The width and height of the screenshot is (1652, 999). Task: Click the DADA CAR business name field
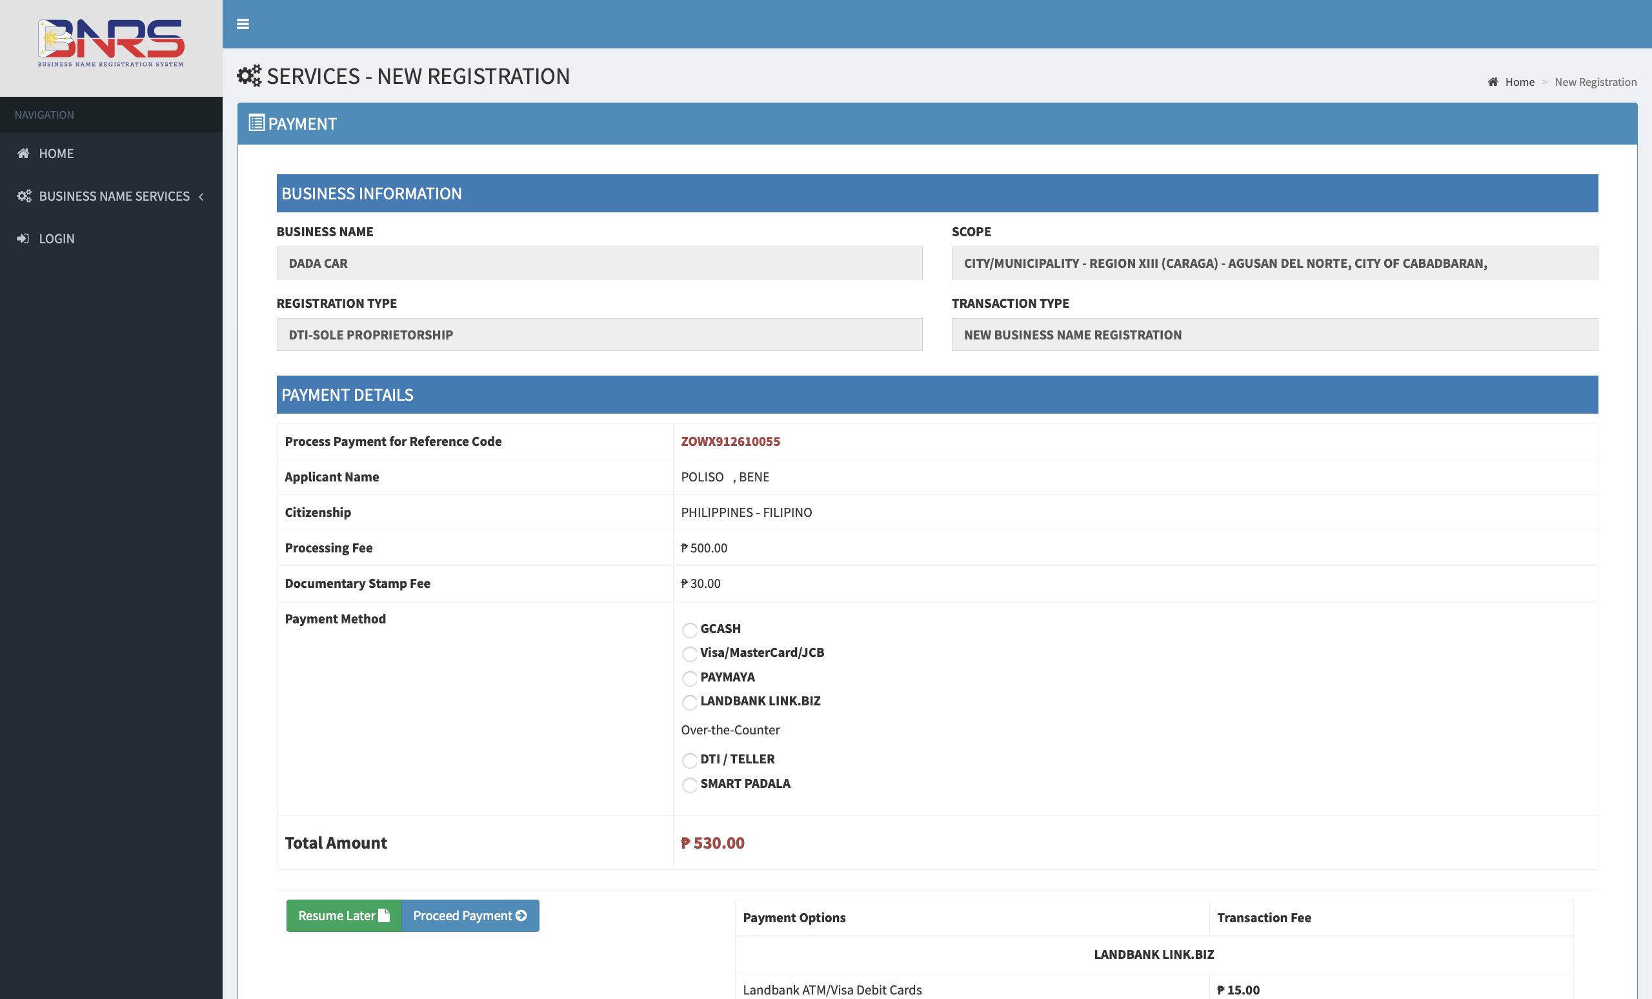(x=599, y=263)
